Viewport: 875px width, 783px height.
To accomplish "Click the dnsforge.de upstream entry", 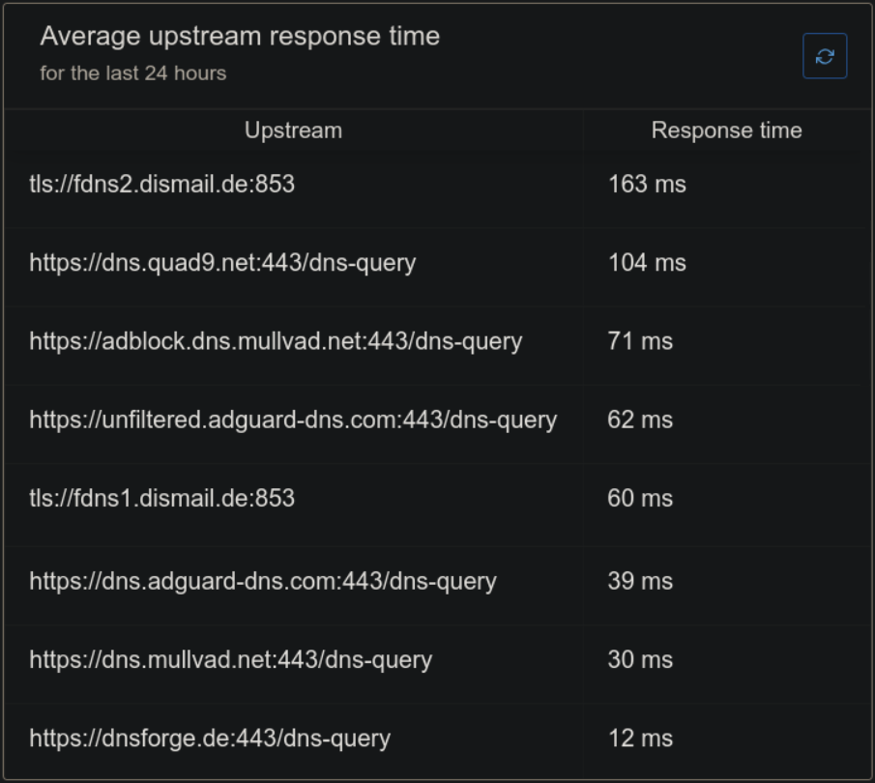I will 210,739.
